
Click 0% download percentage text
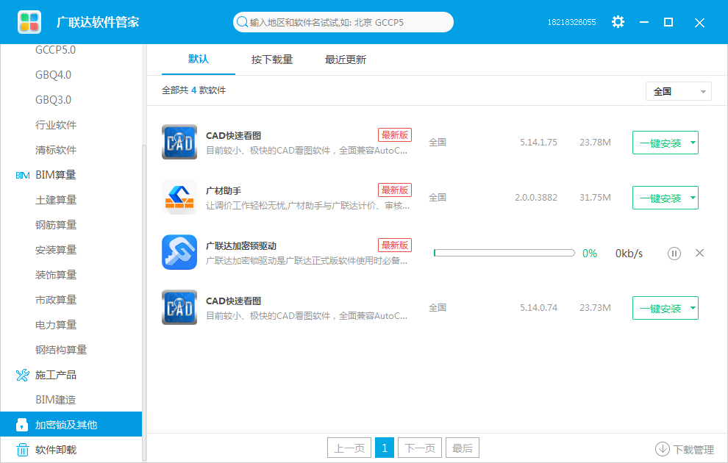590,254
